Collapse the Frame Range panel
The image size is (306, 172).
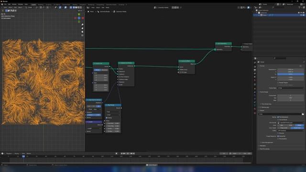[x=263, y=92]
